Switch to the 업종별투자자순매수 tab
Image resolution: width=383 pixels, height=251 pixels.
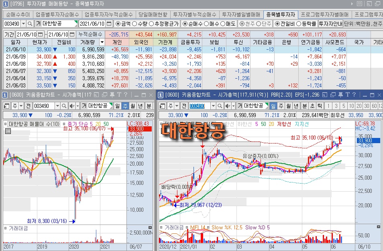pos(57,15)
